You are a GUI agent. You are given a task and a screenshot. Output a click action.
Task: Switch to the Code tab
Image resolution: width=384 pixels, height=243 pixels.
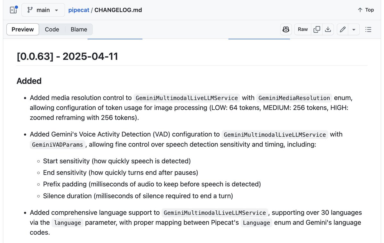point(52,29)
